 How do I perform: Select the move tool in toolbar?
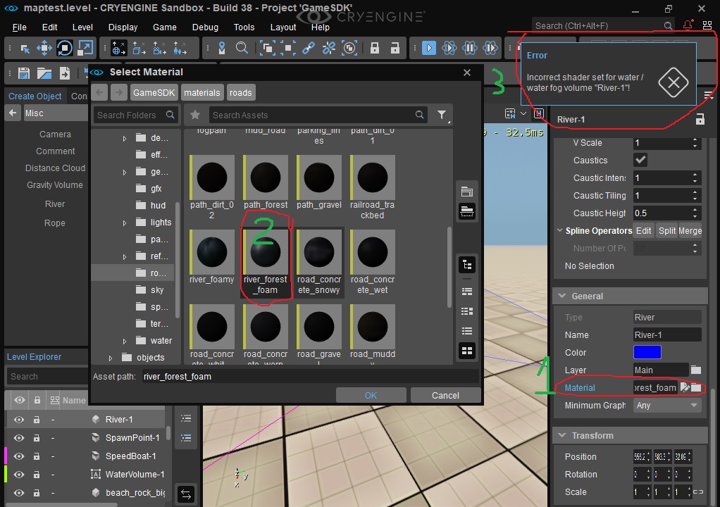[x=44, y=48]
